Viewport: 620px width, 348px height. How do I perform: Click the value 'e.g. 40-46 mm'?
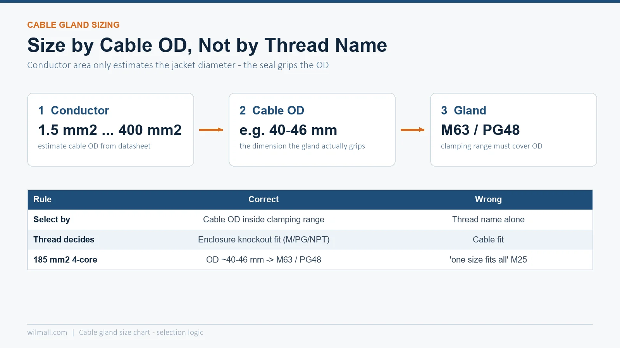(x=288, y=130)
